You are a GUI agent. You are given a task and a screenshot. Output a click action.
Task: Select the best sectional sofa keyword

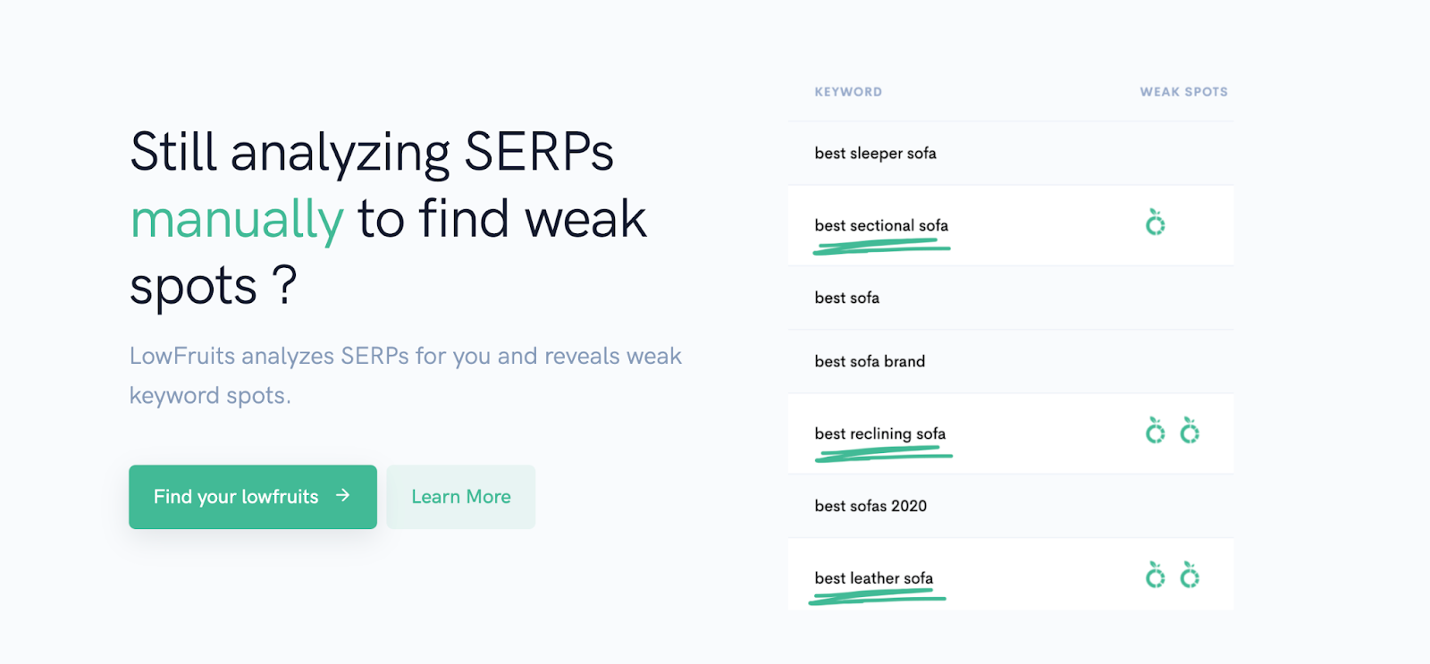881,226
